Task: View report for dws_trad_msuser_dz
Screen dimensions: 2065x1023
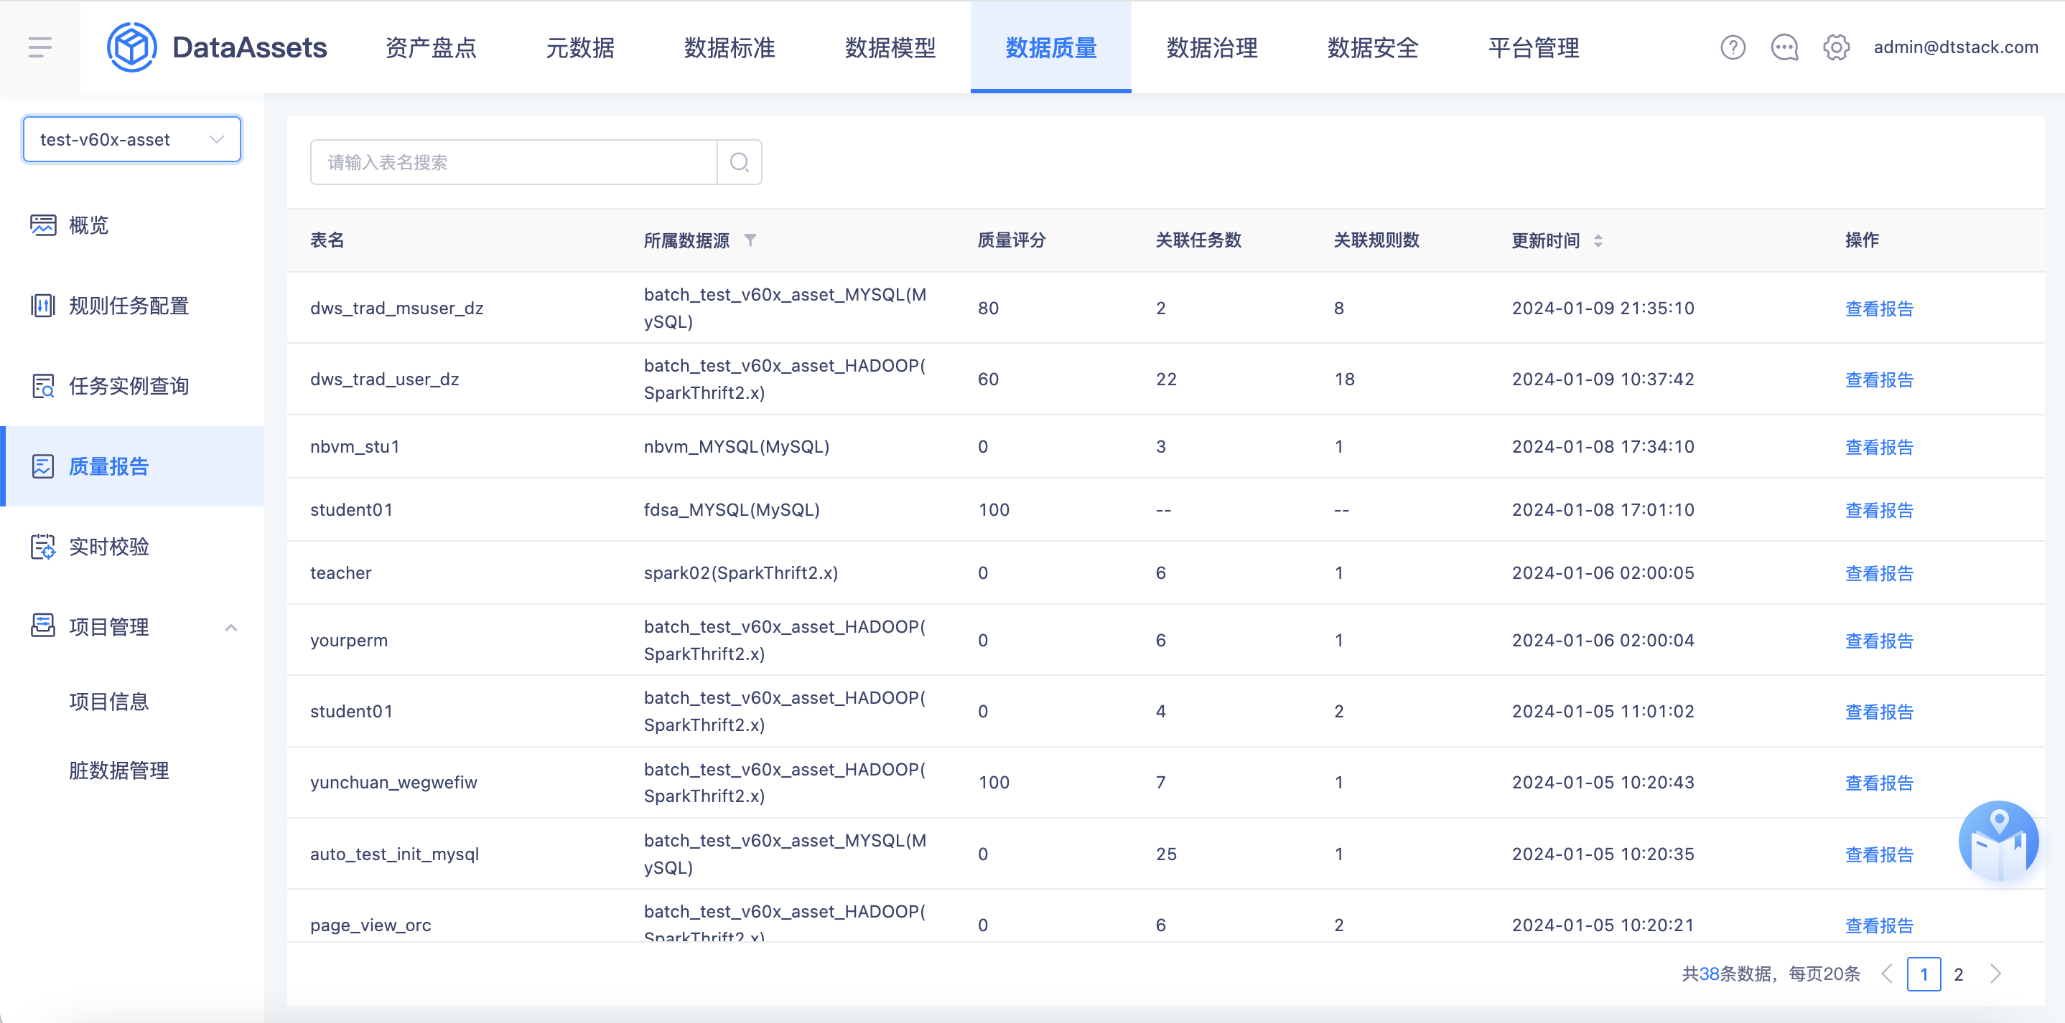Action: point(1878,308)
